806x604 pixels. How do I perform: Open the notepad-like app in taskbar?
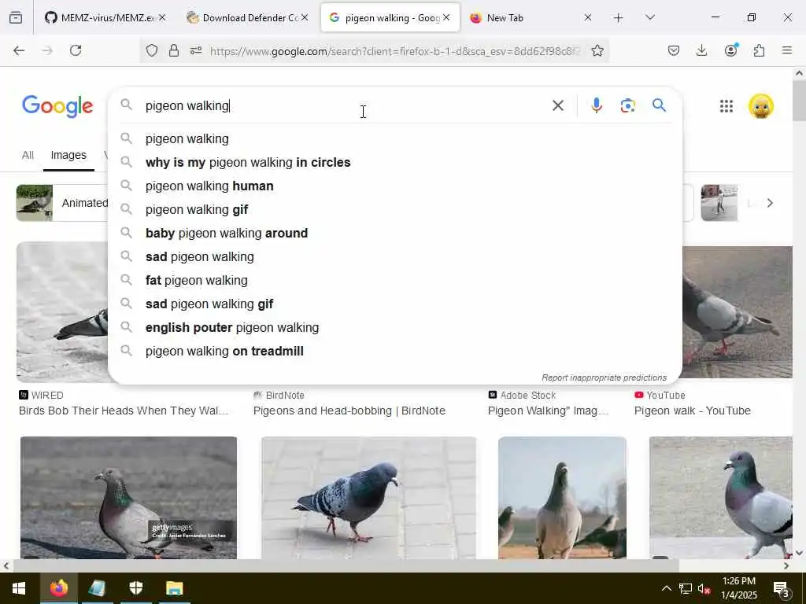click(x=97, y=588)
